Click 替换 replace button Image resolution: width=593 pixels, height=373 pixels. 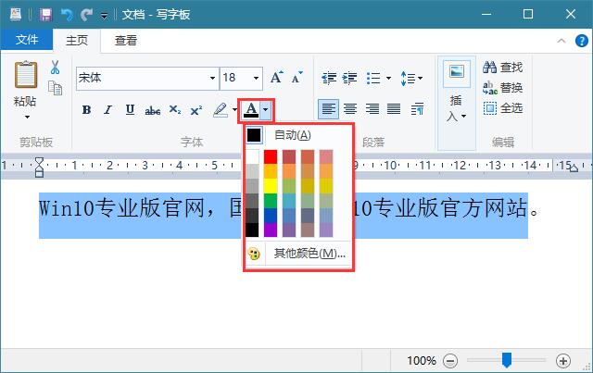[x=502, y=88]
